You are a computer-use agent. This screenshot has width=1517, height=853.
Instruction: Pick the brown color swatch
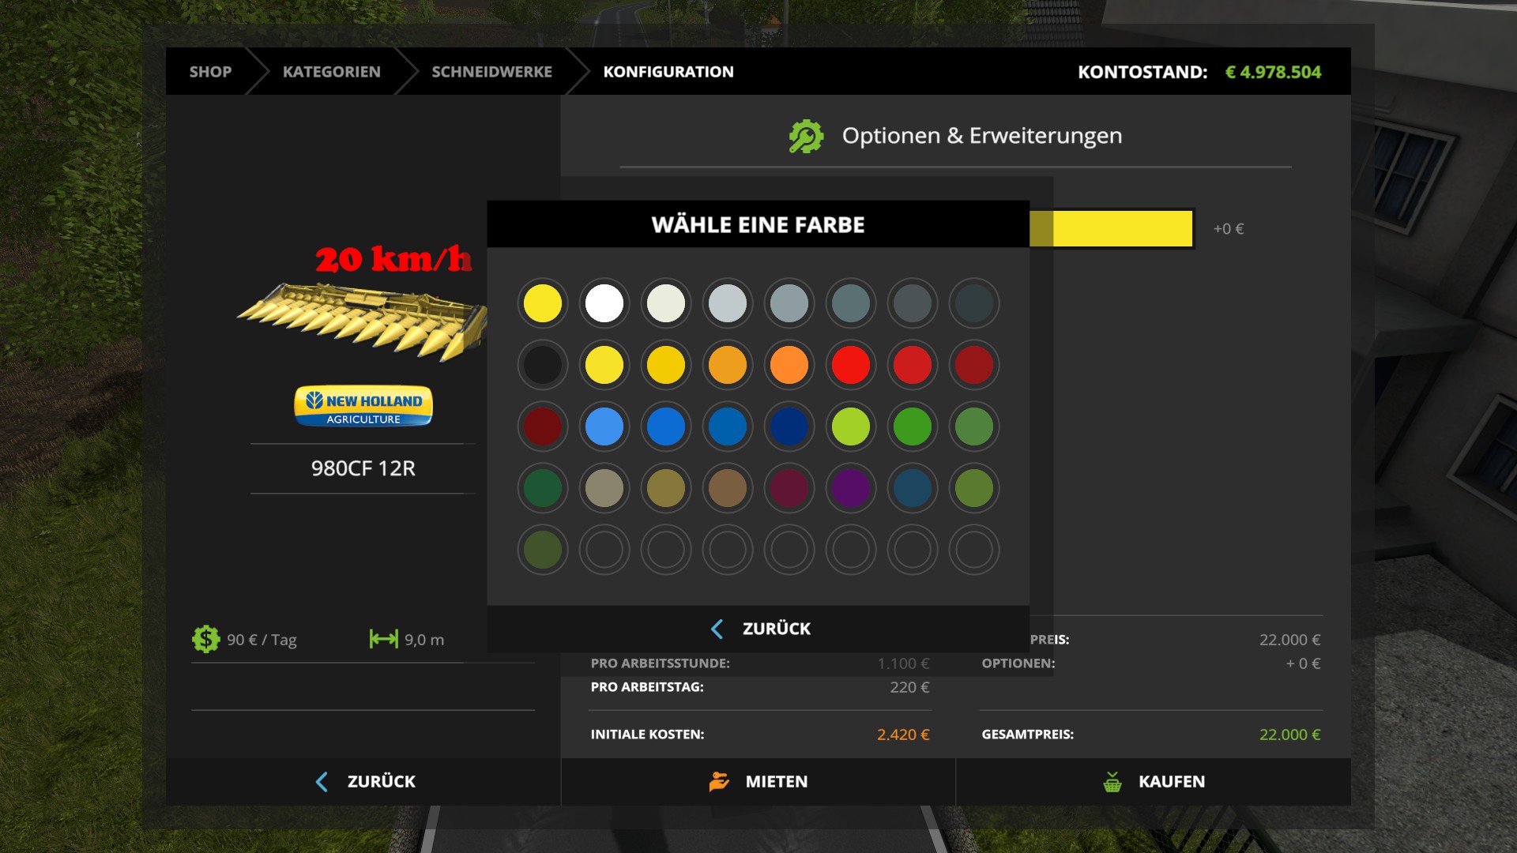[728, 488]
